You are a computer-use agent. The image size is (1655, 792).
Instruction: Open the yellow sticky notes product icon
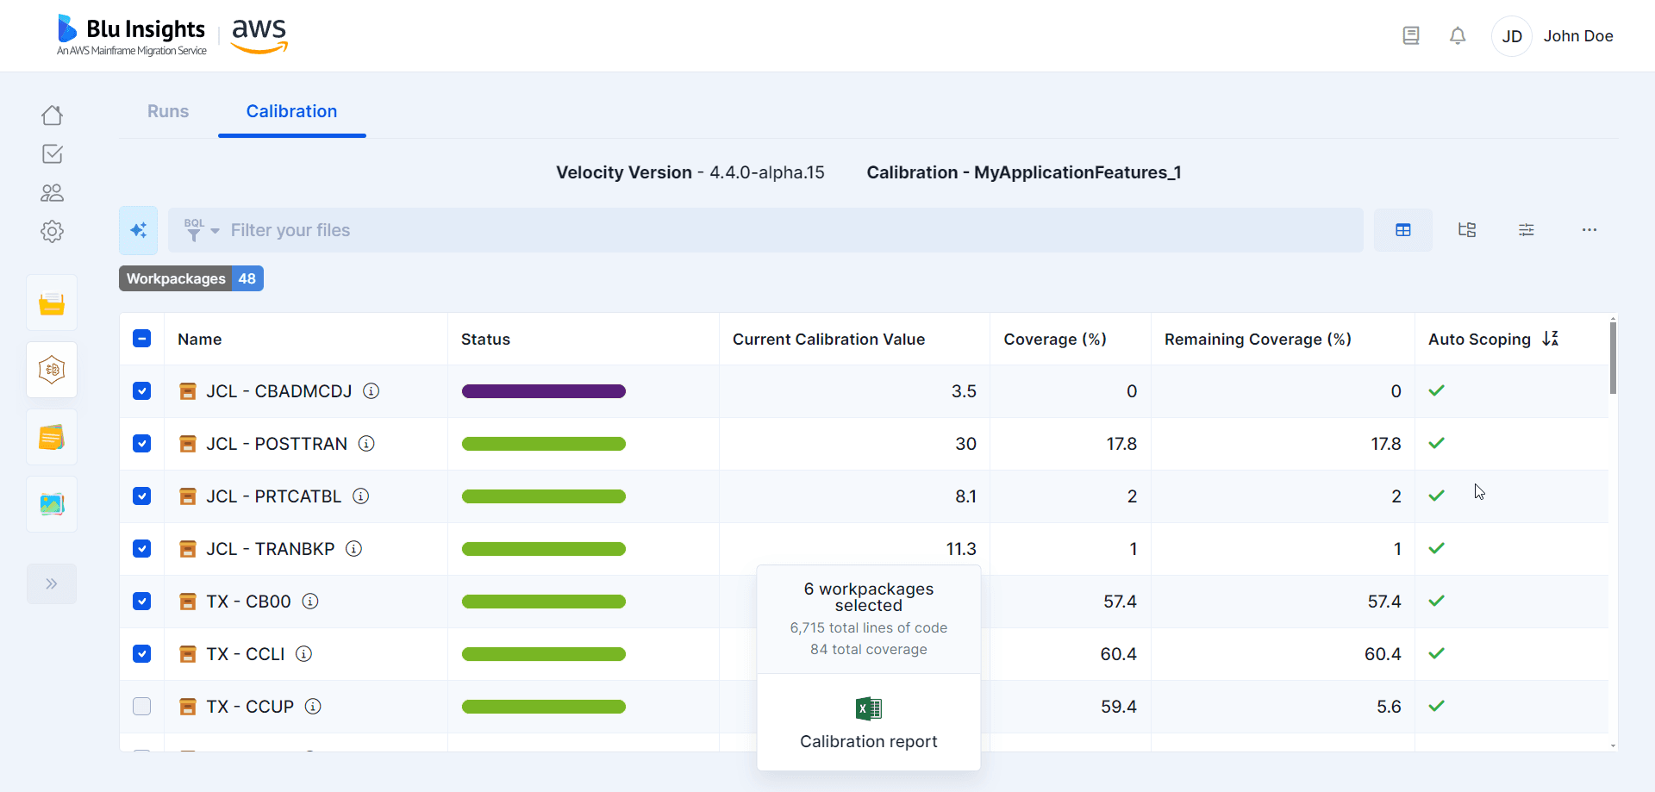[52, 438]
